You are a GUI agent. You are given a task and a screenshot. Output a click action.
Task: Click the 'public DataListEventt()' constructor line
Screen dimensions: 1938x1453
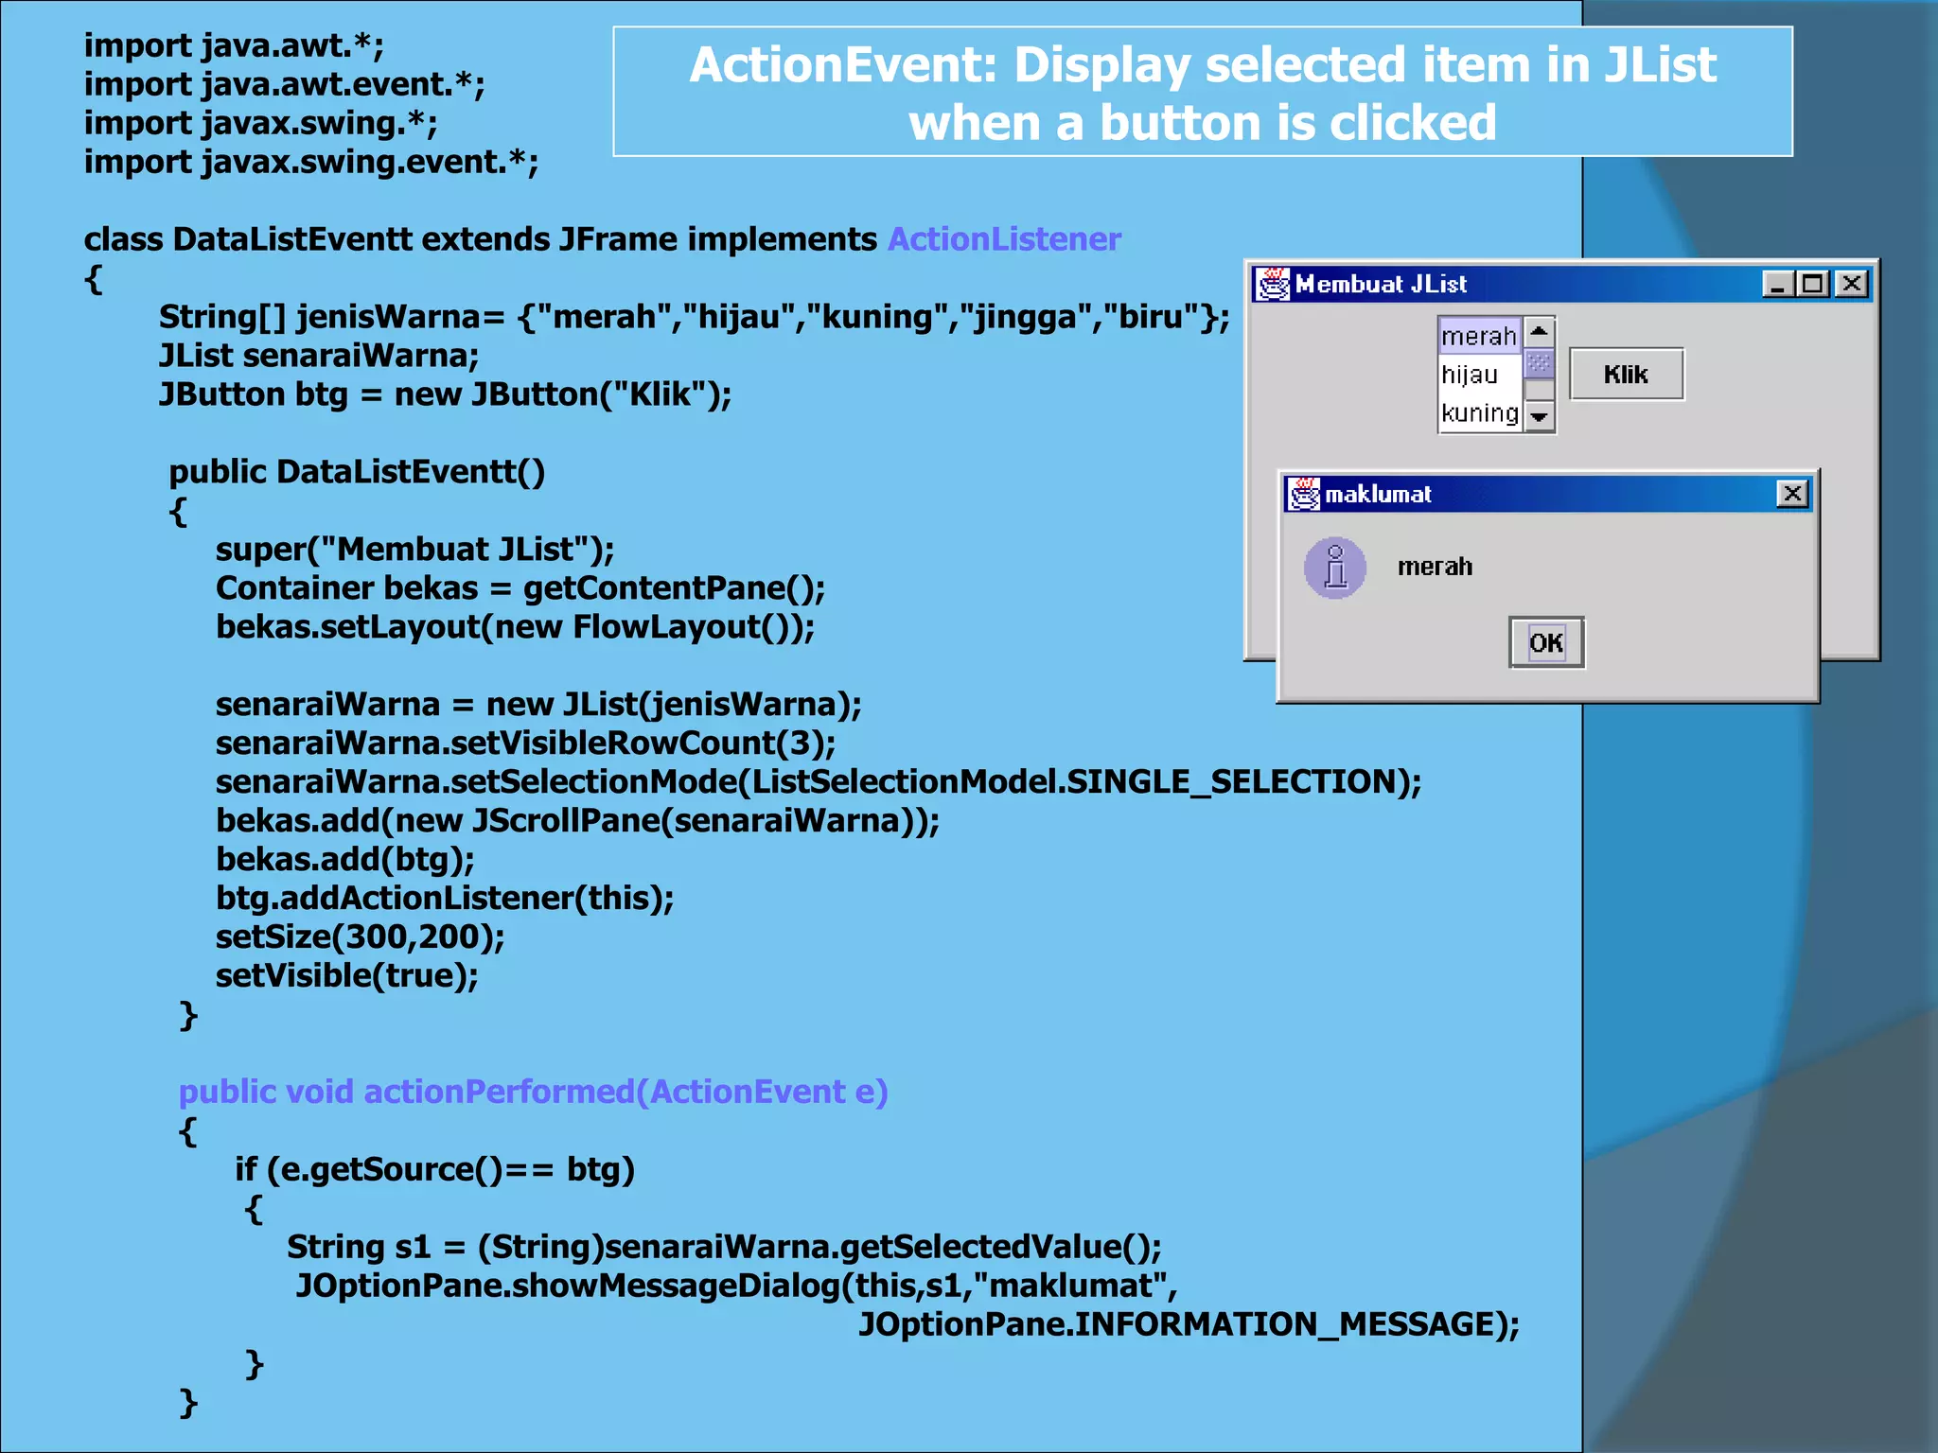[357, 472]
